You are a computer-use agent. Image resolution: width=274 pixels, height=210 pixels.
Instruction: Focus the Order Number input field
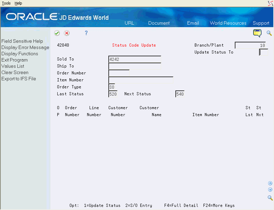[x=119, y=73]
